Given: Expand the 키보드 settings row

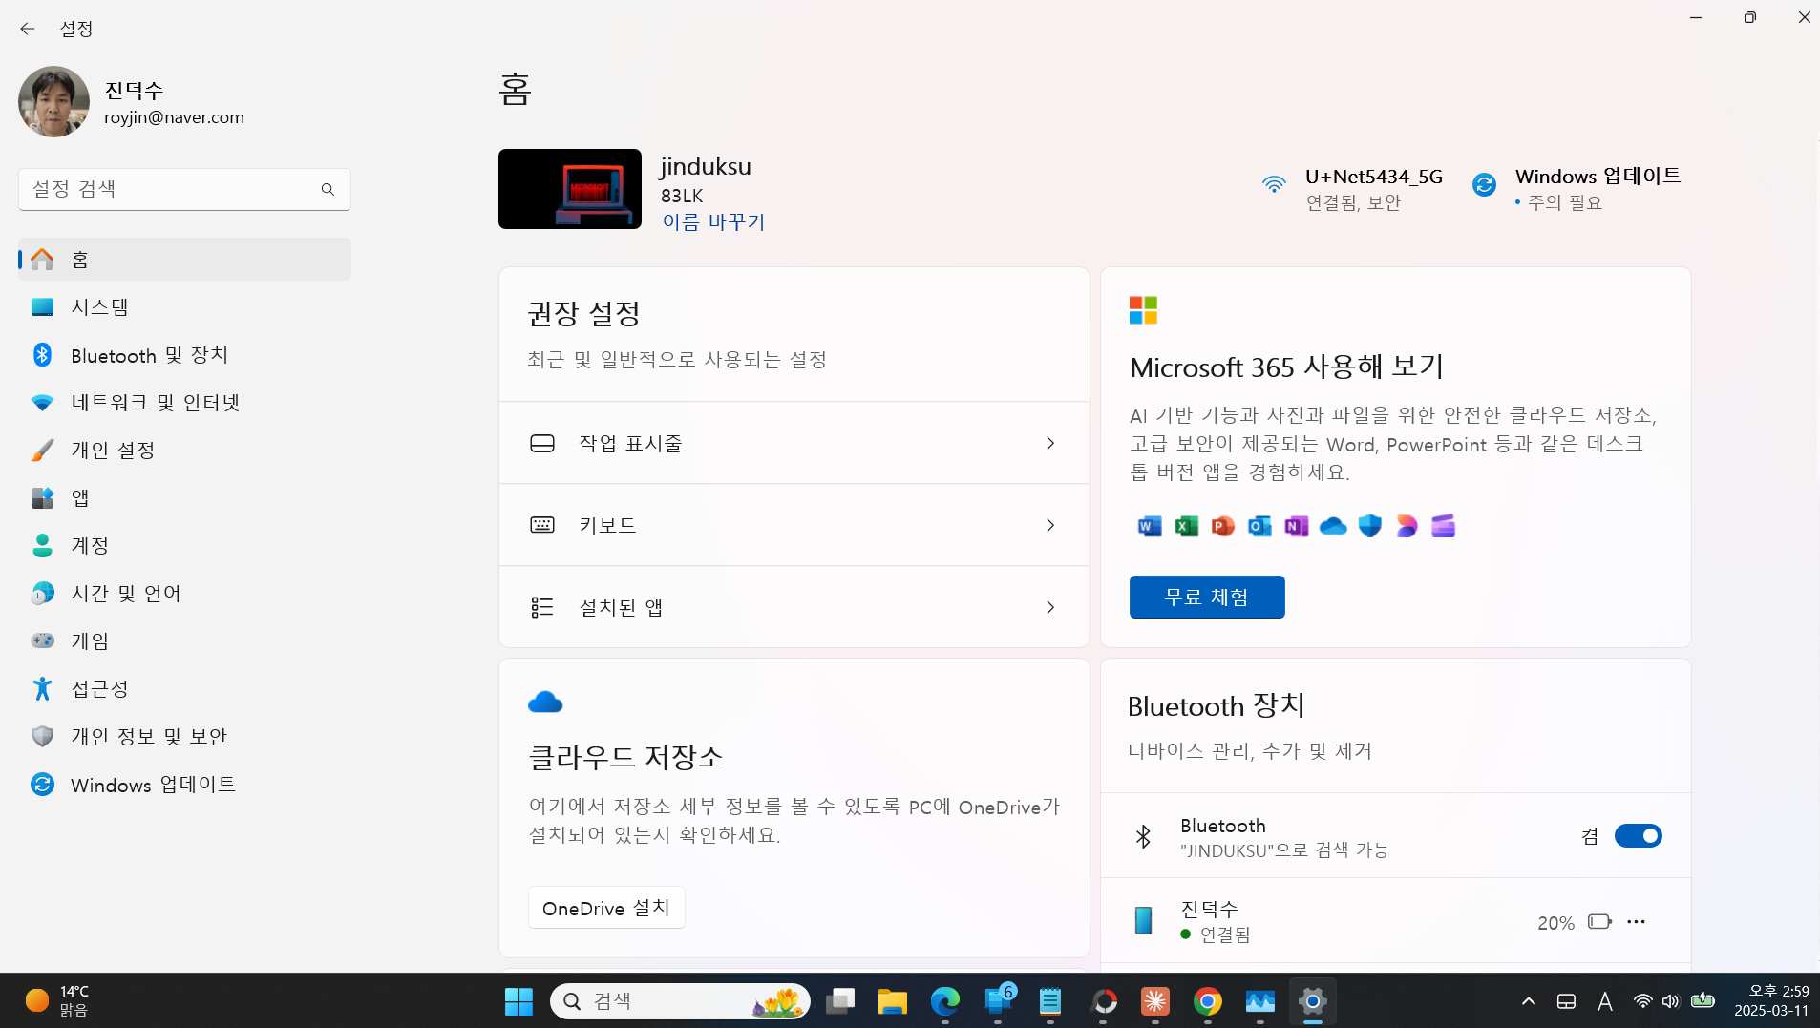Looking at the screenshot, I should click(x=1050, y=525).
